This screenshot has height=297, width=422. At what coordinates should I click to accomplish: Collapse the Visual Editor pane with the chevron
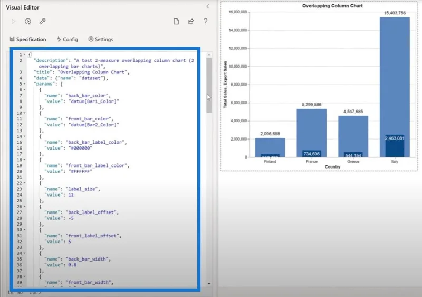coord(207,6)
